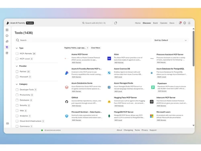Screen dimensions: 201x151
Task: Switch to the Operate tab
Action: click(164, 23)
